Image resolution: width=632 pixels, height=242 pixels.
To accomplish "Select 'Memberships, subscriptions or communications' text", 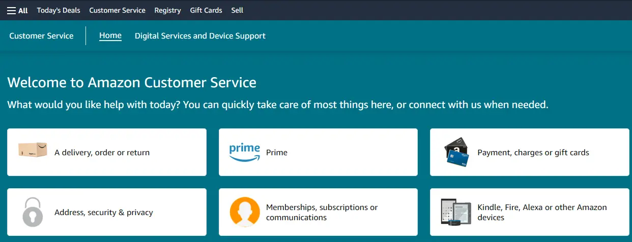I will point(322,212).
